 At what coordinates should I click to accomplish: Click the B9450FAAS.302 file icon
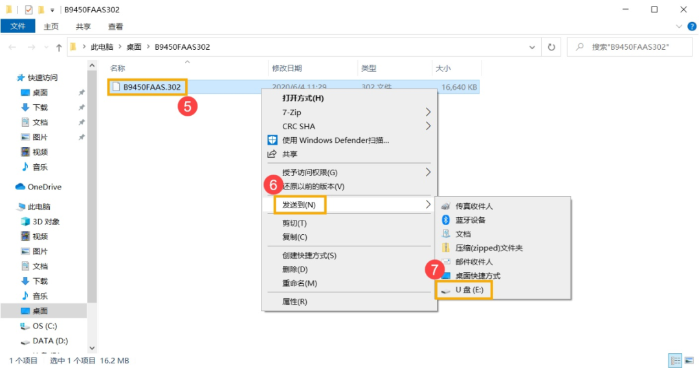(x=116, y=87)
